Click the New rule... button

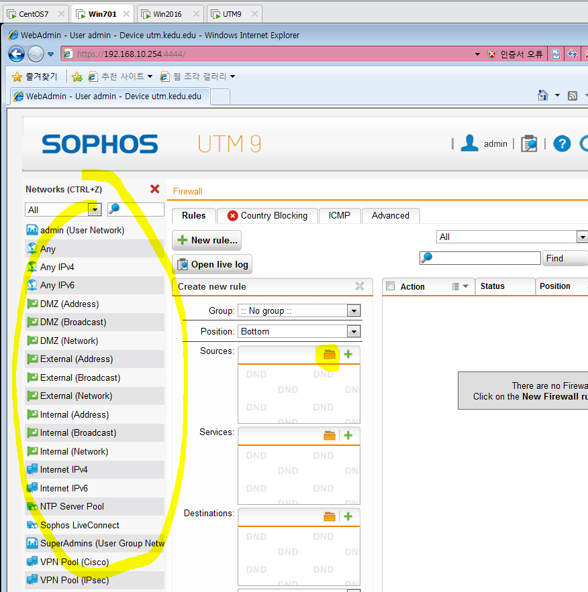tap(207, 240)
